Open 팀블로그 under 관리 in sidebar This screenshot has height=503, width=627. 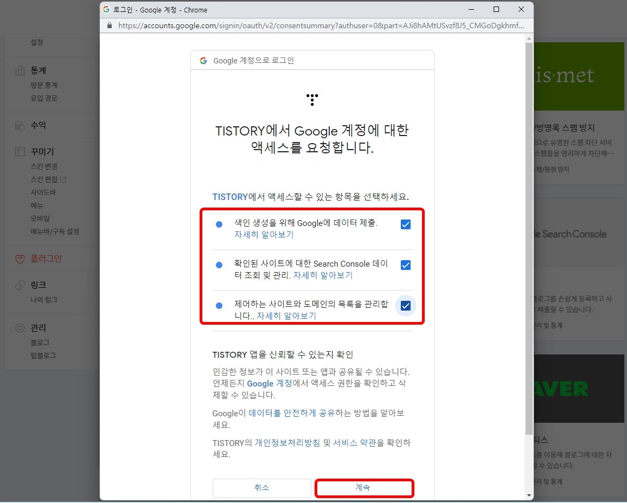point(43,356)
